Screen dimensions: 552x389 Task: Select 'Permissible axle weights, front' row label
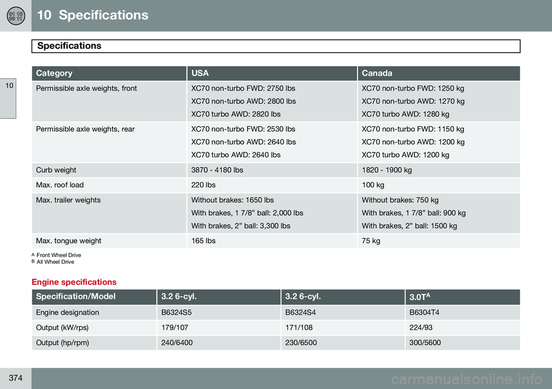(86, 88)
